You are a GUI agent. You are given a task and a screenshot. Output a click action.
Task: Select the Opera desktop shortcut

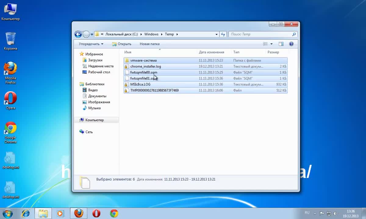[x=10, y=101]
